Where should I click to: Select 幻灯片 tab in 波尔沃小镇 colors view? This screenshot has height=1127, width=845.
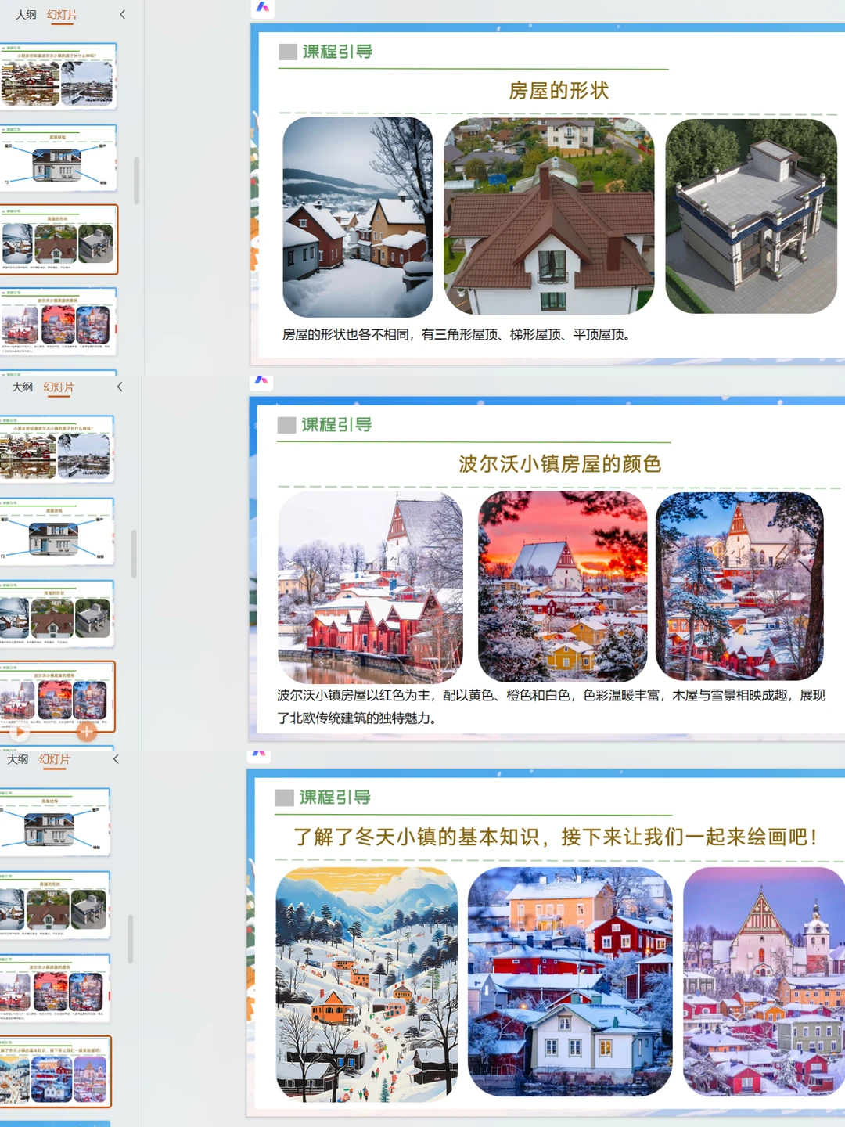59,387
